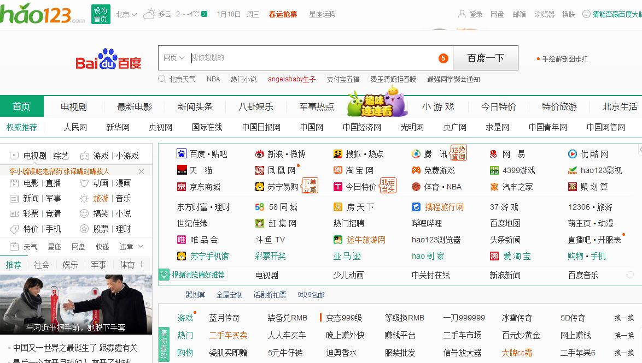This screenshot has width=642, height=363.
Task: Click 星座运势 link
Action: pyautogui.click(x=322, y=14)
